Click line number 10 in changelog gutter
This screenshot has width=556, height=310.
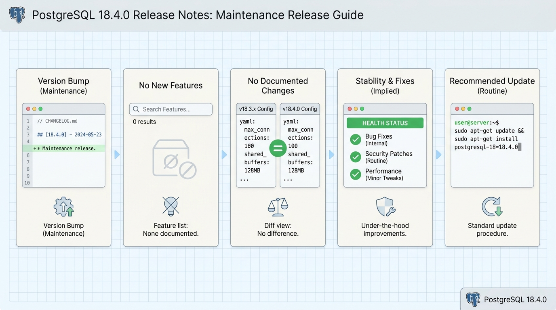(x=27, y=183)
